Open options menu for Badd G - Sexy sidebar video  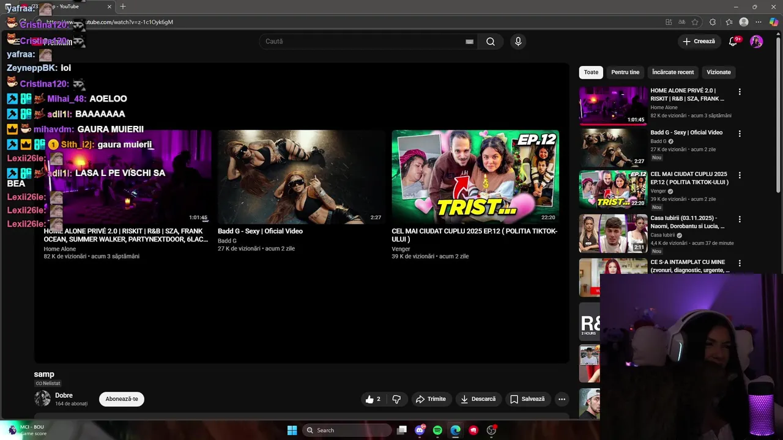(x=740, y=133)
